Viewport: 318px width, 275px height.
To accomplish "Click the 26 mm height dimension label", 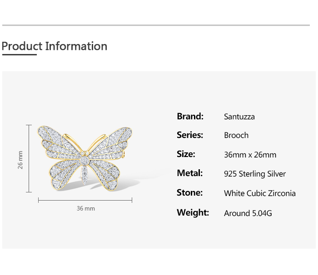I will coord(20,160).
